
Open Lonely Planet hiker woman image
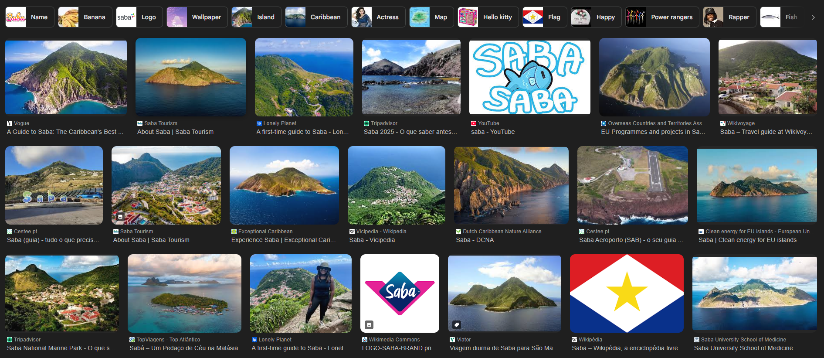[x=301, y=293]
